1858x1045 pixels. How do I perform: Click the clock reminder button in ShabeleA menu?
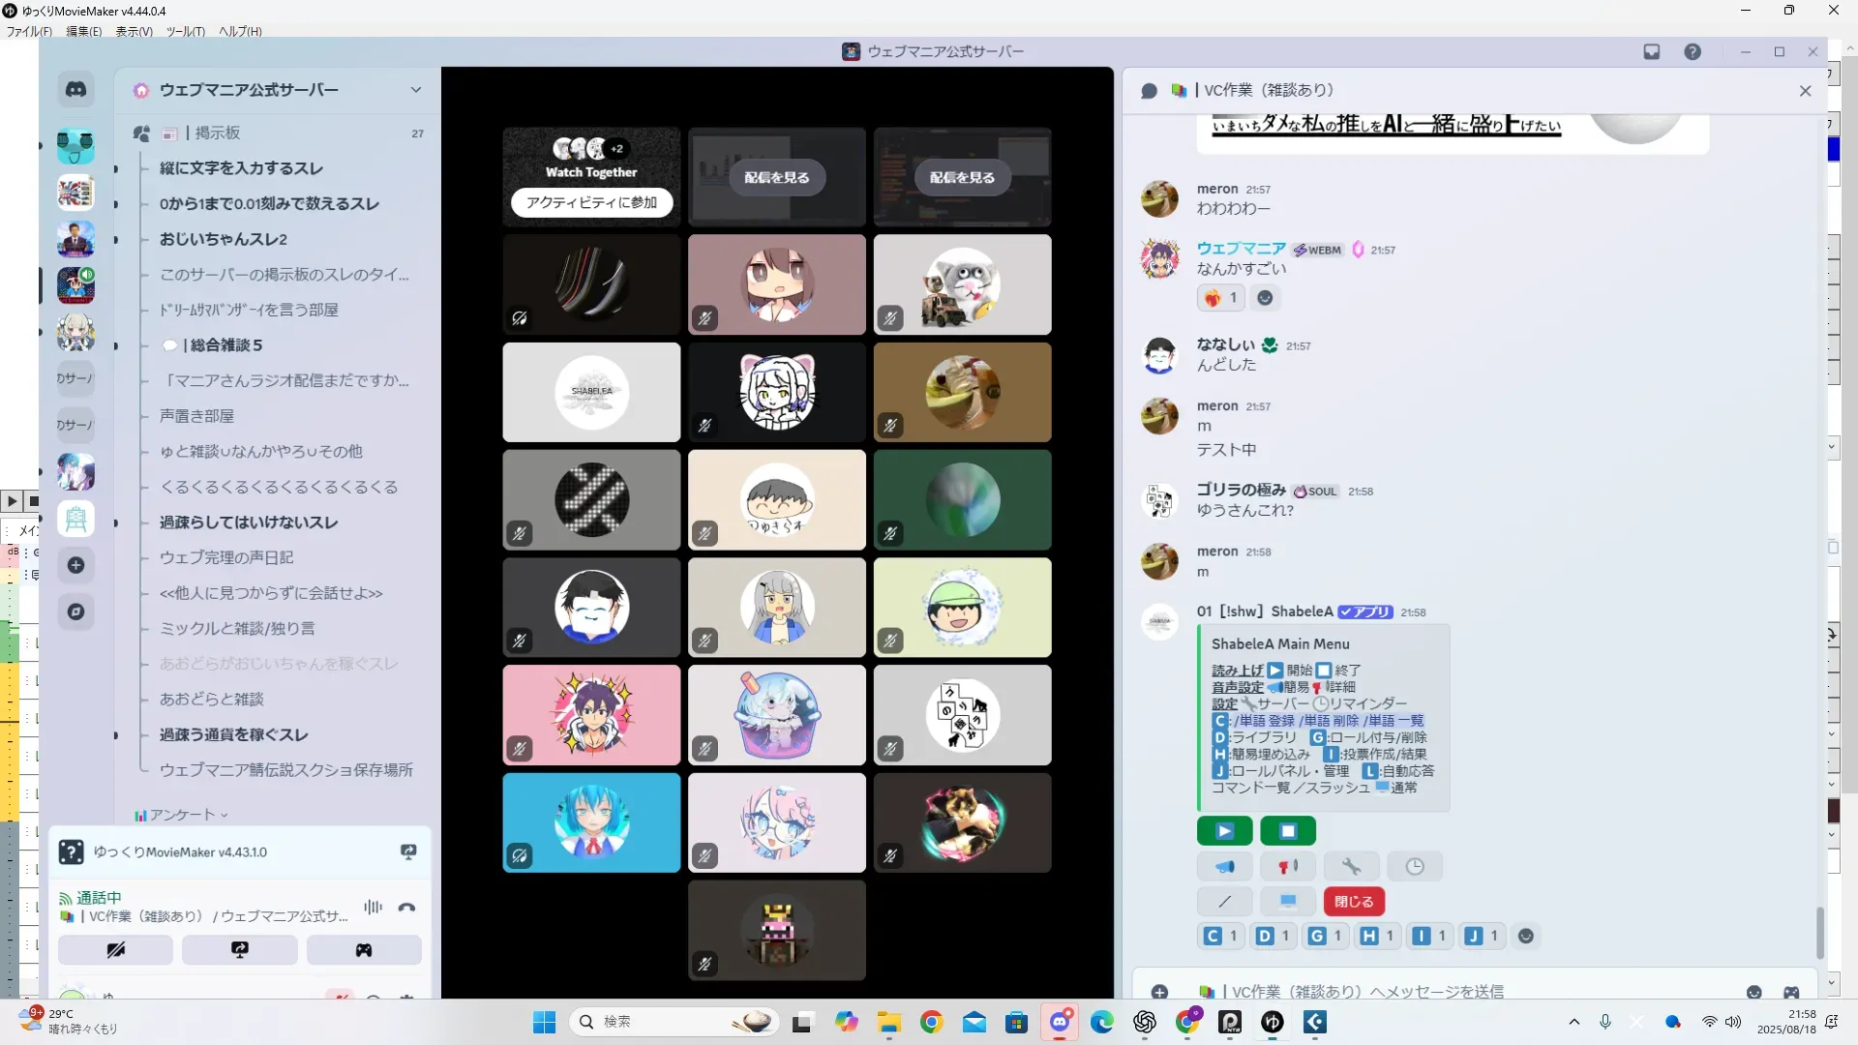point(1414,866)
